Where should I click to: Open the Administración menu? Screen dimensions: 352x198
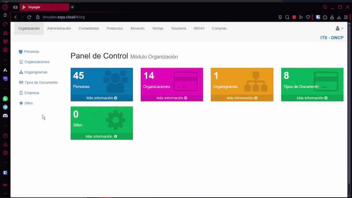coord(59,29)
